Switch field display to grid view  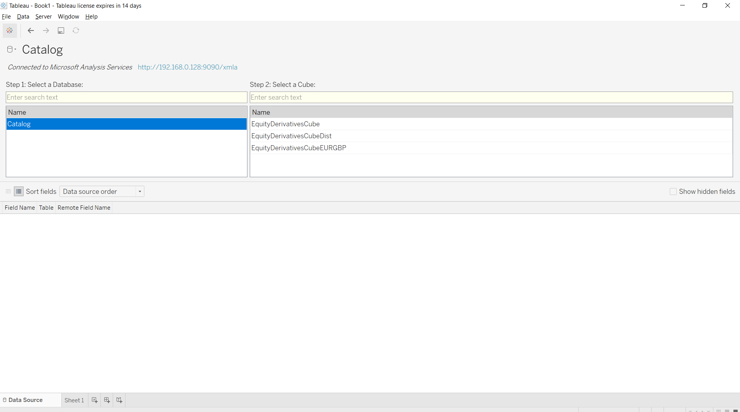(8, 191)
